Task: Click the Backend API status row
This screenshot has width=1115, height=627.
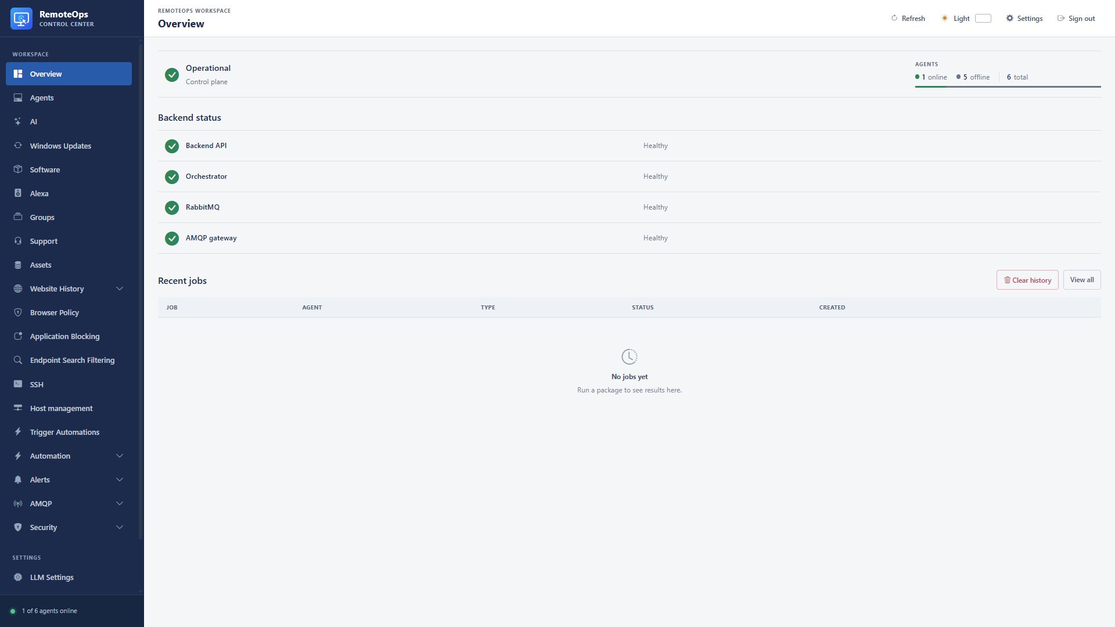Action: point(630,146)
